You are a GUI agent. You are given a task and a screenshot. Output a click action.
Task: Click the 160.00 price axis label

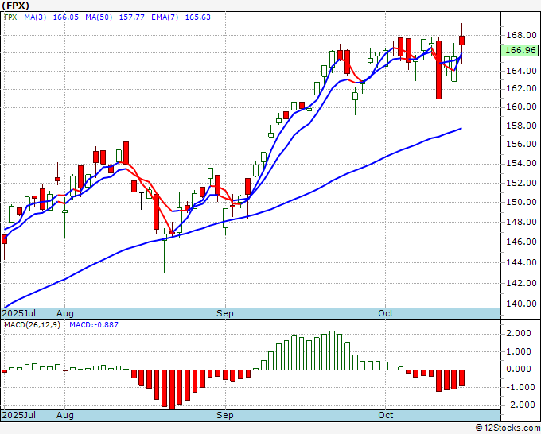click(521, 107)
